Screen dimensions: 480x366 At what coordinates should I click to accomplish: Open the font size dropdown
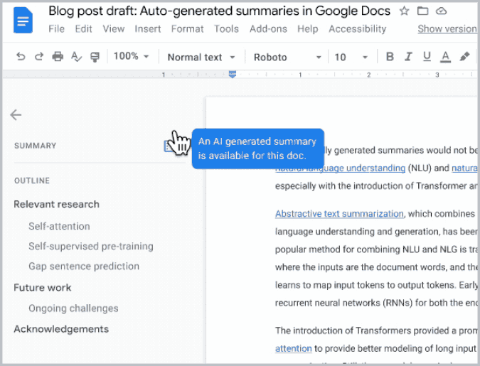pyautogui.click(x=351, y=58)
